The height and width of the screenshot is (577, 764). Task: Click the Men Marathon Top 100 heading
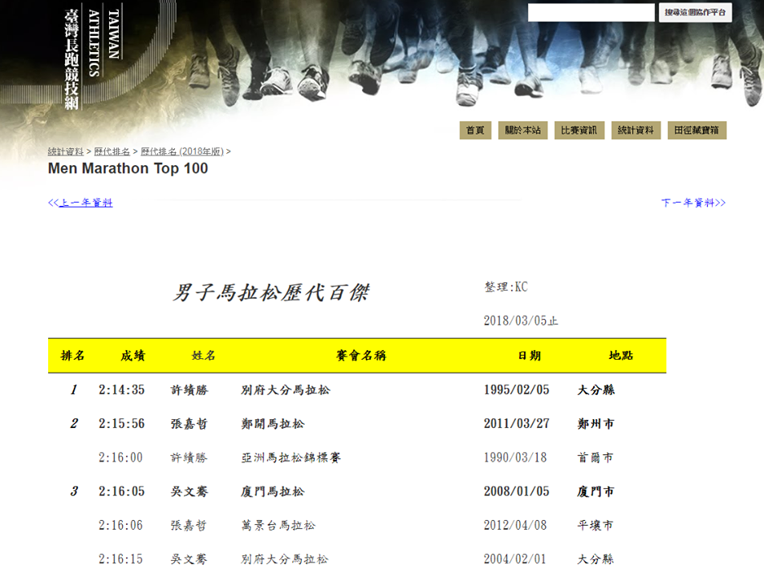(x=128, y=168)
